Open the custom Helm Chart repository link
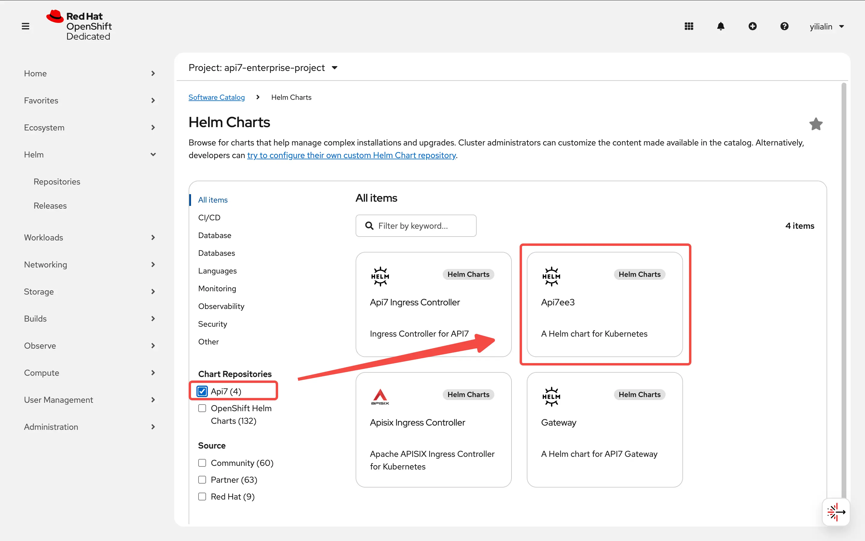The height and width of the screenshot is (541, 865). point(351,155)
